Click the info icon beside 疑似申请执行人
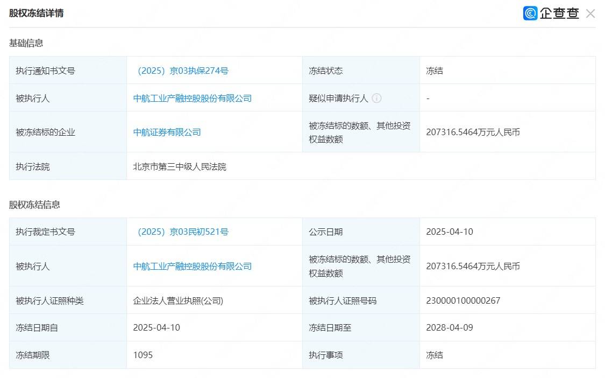This screenshot has height=378, width=605. pyautogui.click(x=376, y=98)
